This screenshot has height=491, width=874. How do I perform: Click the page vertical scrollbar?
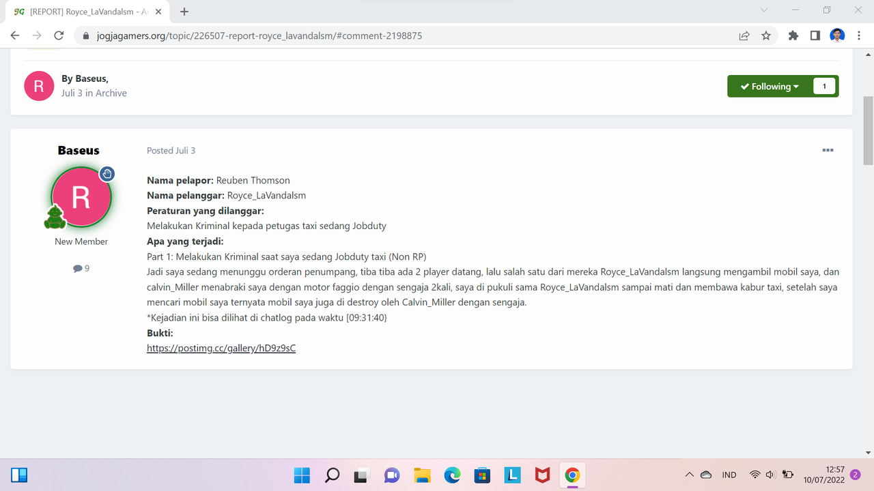(x=868, y=130)
